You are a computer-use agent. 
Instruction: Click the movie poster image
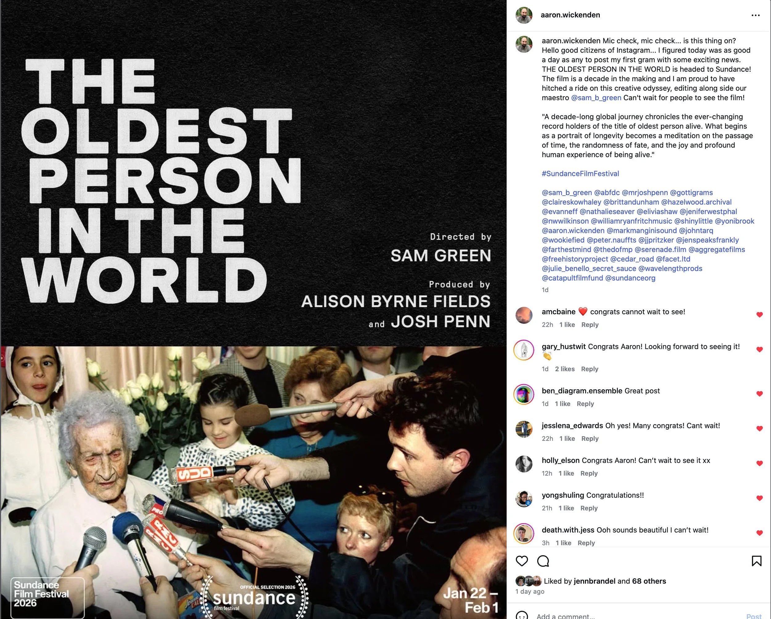254,309
